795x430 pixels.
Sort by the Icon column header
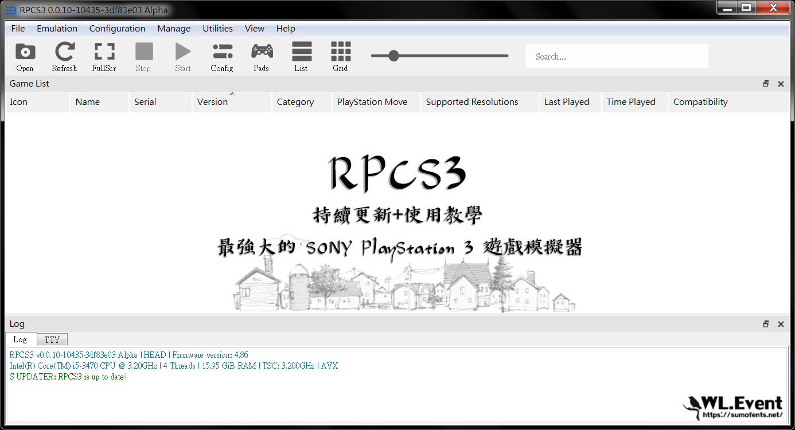tap(38, 102)
